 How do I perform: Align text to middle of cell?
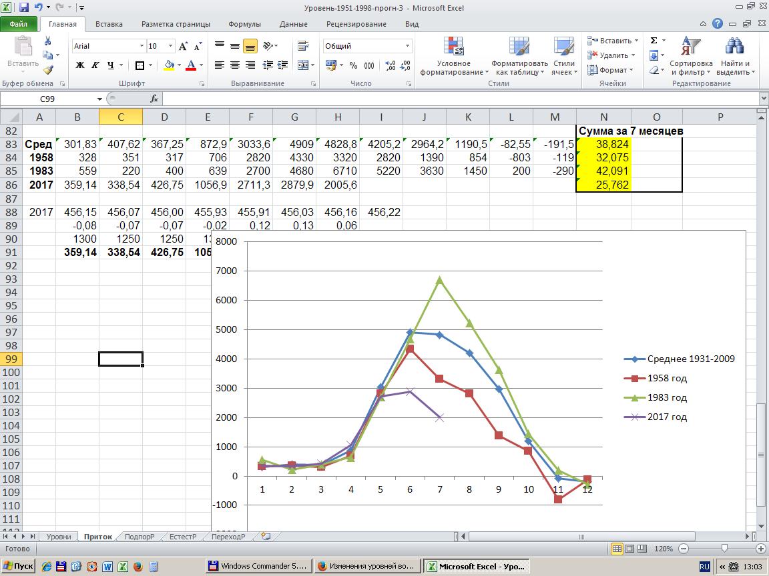[235, 46]
